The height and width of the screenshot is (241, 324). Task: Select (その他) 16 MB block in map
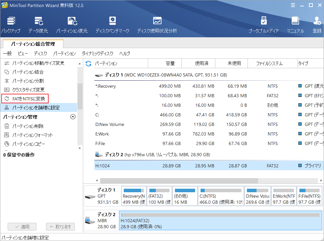(185, 196)
